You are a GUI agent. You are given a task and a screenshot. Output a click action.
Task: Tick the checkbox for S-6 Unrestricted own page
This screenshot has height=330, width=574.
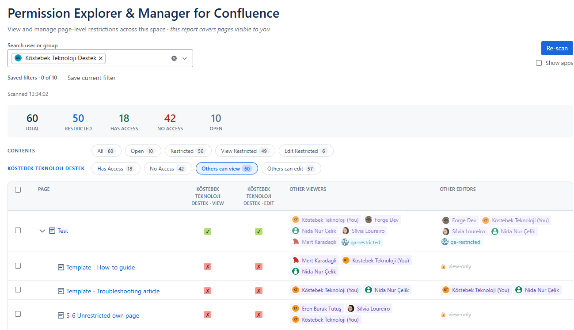pos(18,314)
